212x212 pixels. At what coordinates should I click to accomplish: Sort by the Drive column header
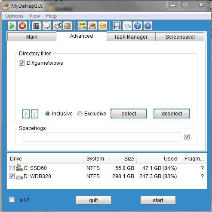coord(45,159)
